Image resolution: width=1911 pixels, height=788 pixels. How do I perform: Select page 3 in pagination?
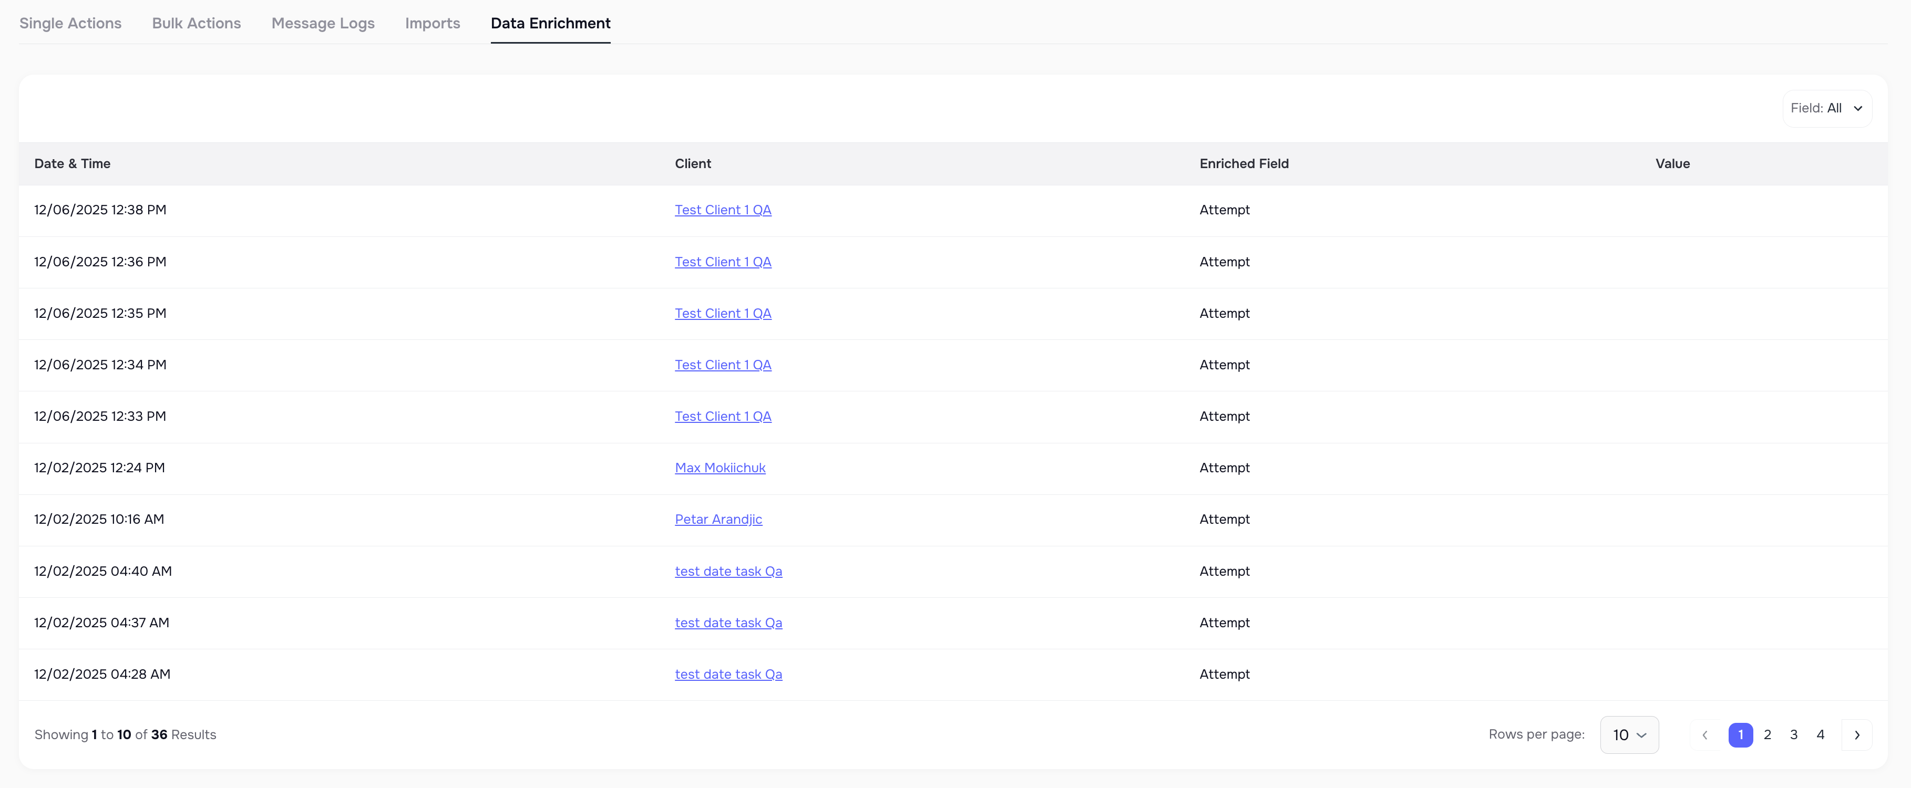point(1794,734)
